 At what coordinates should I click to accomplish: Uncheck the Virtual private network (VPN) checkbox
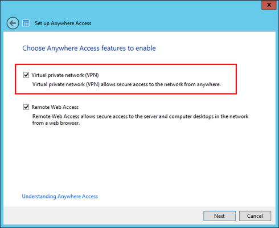pyautogui.click(x=26, y=75)
